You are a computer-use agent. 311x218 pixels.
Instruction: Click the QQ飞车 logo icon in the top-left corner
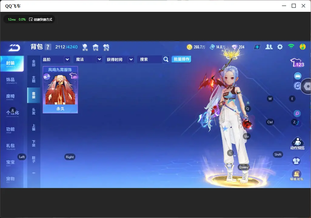coord(14,48)
